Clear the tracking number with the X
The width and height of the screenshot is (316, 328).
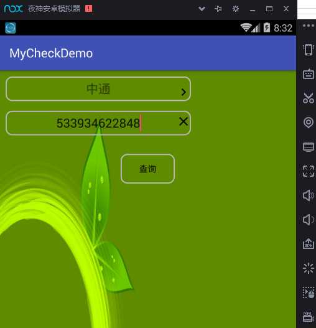184,121
